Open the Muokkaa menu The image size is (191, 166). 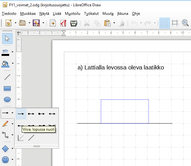(28, 14)
